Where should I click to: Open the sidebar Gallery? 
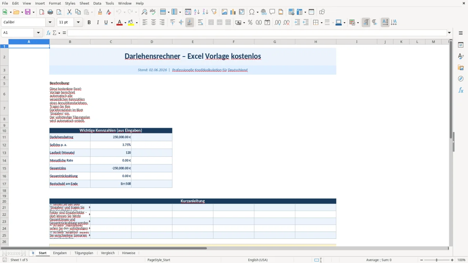461,68
